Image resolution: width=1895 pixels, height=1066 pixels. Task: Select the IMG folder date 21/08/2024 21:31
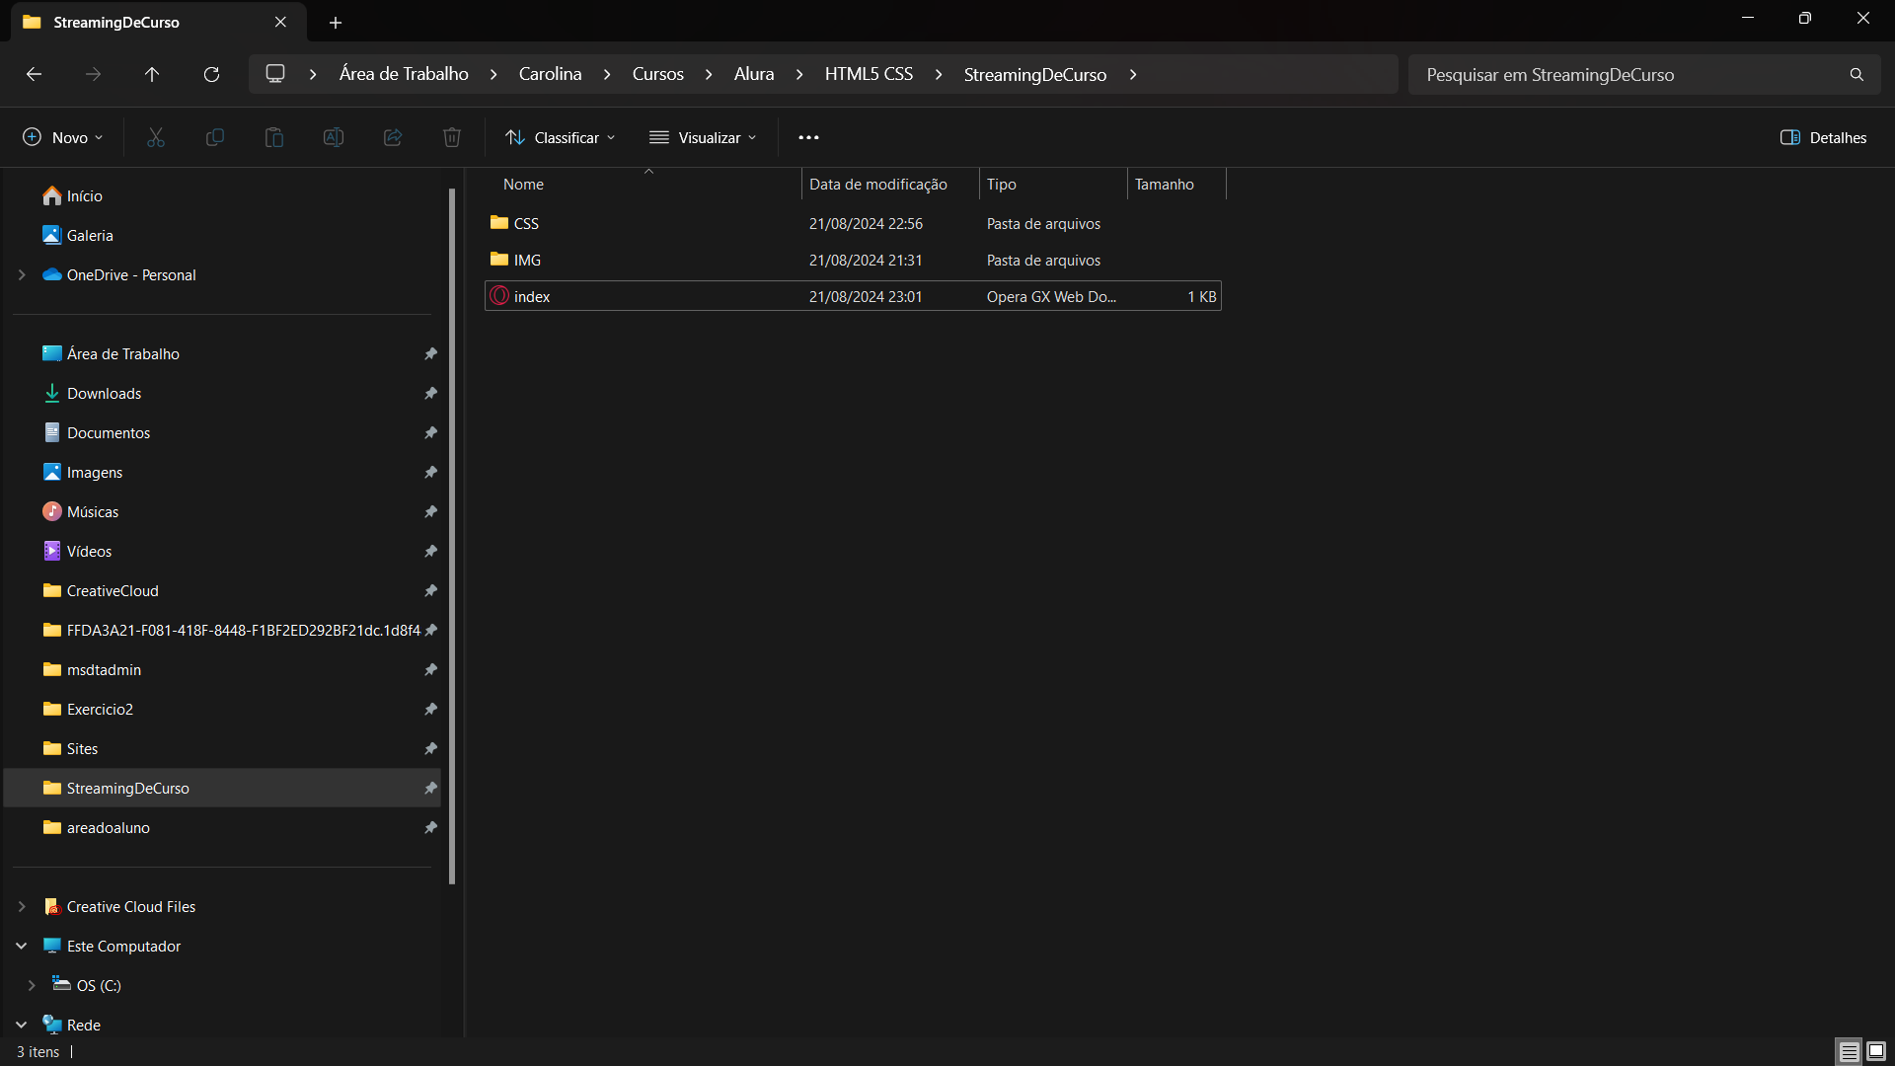click(x=866, y=261)
